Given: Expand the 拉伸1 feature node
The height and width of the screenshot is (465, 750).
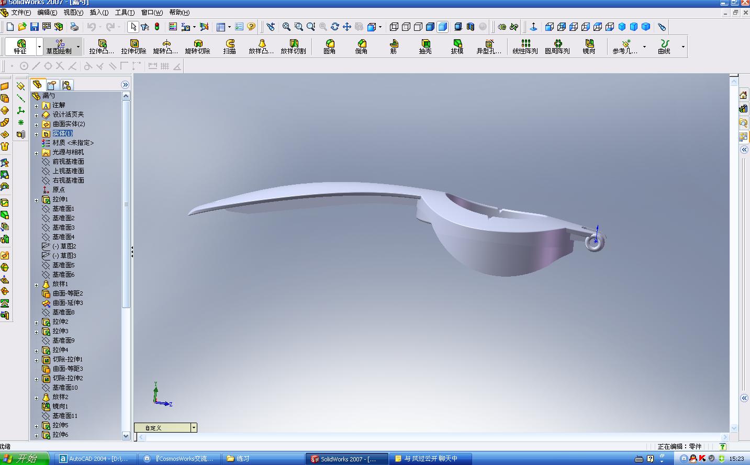Looking at the screenshot, I should pos(37,200).
